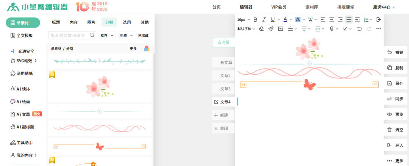Screen dimensions: 409x166
Task: Click the search magnifier icon
Action: click(92, 35)
